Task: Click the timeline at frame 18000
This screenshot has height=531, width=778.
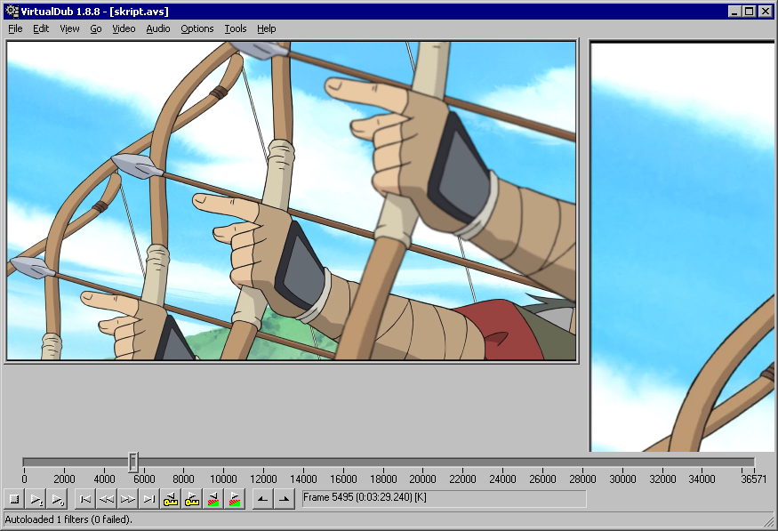Action: (x=383, y=479)
